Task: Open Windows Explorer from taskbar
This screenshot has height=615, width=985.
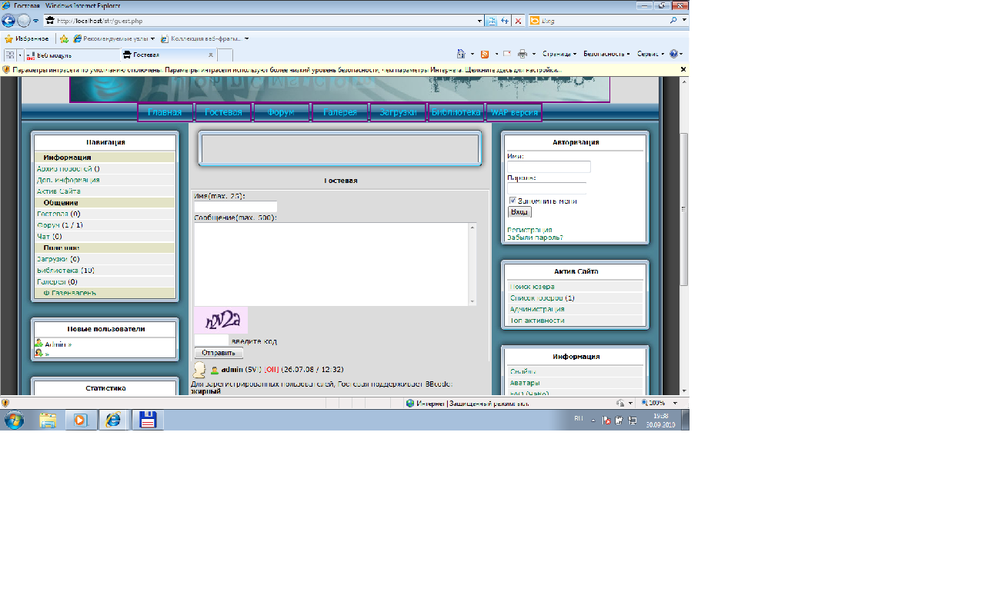Action: click(48, 420)
